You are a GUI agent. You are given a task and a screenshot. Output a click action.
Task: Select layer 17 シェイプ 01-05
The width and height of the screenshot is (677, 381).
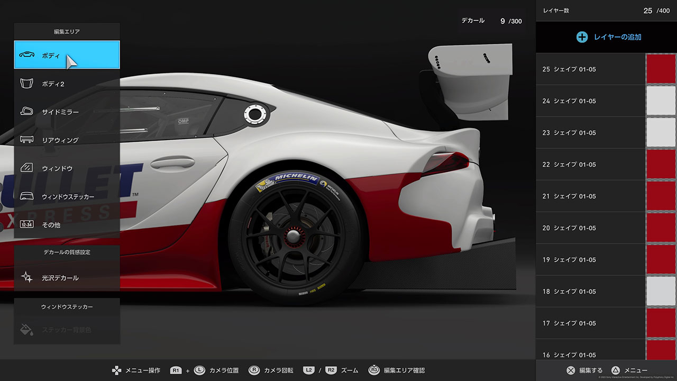[606, 323]
